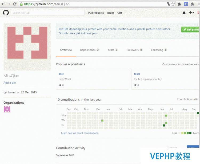This screenshot has height=164, width=200.
Task: Go back with the browser back arrow
Action: 3,4
